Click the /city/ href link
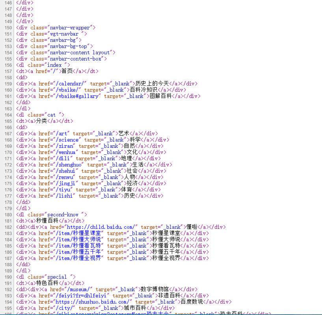 tap(65, 308)
